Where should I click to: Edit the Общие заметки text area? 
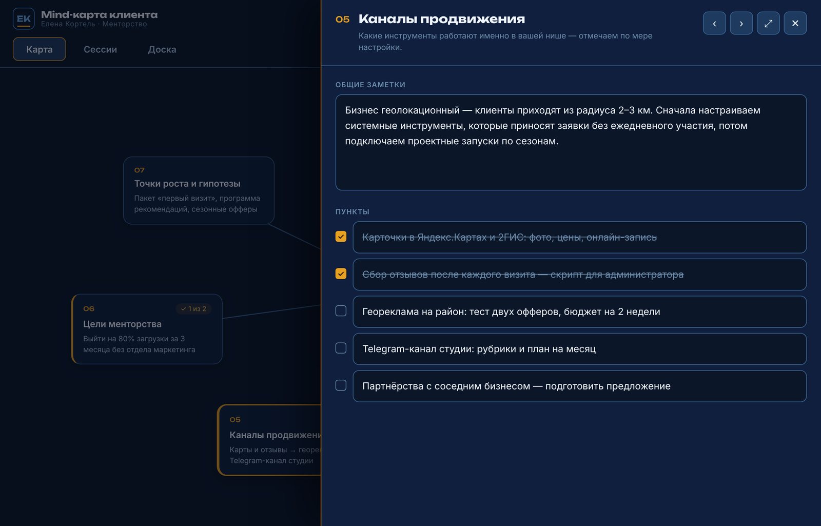point(571,142)
